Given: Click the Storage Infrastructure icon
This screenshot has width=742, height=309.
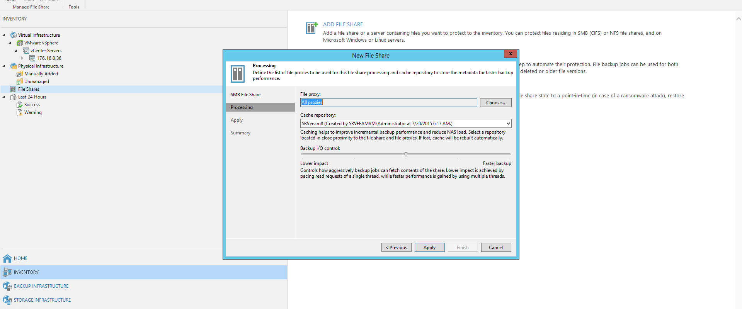Looking at the screenshot, I should coord(7,300).
